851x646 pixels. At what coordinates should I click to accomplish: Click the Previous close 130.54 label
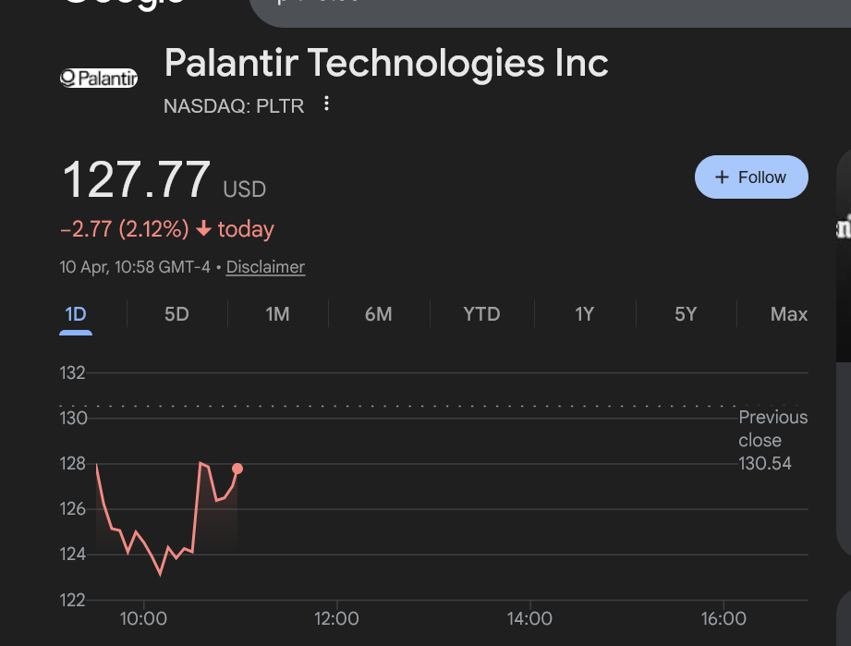(x=772, y=441)
